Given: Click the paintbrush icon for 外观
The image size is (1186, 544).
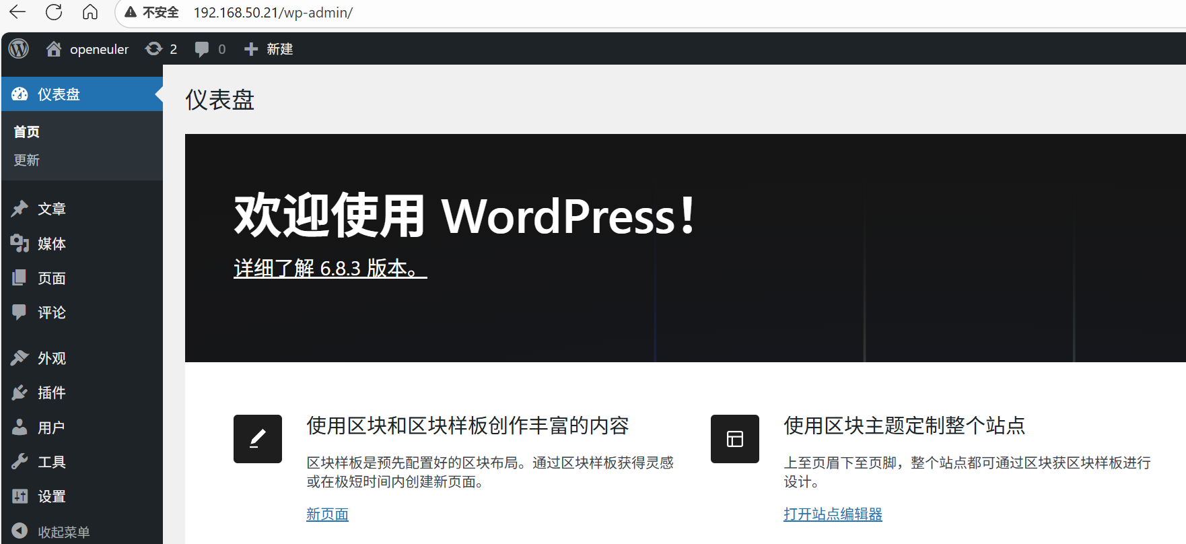Looking at the screenshot, I should pyautogui.click(x=20, y=358).
